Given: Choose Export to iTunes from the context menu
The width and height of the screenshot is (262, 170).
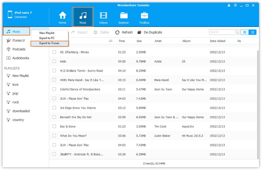Looking at the screenshot, I should pyautogui.click(x=49, y=43).
